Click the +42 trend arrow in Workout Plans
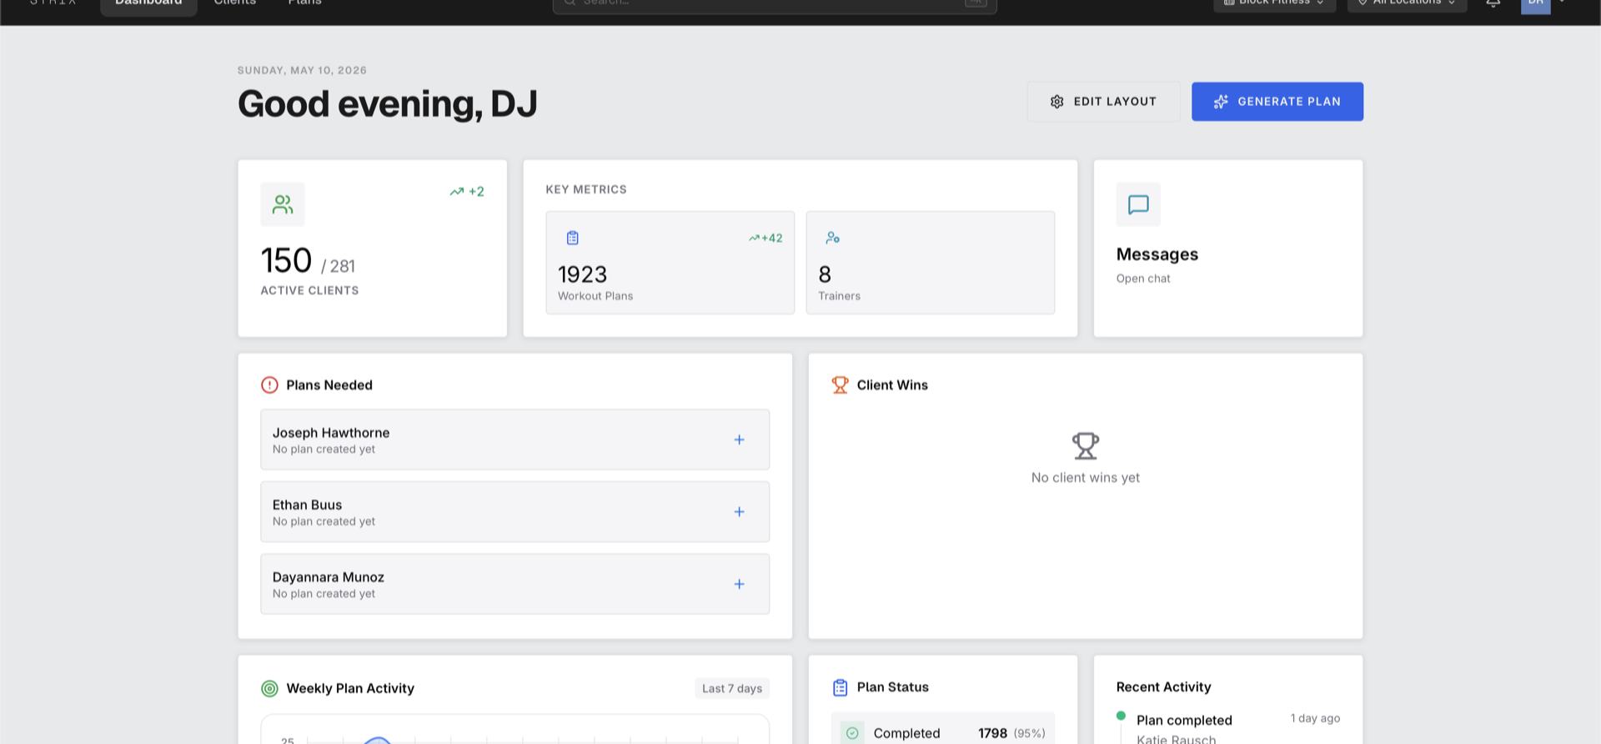The image size is (1601, 744). click(754, 239)
